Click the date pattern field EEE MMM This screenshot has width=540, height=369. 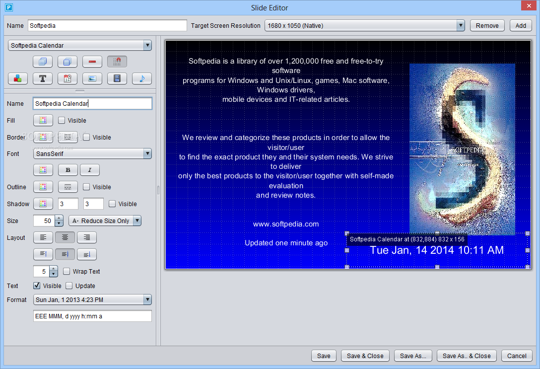(93, 316)
